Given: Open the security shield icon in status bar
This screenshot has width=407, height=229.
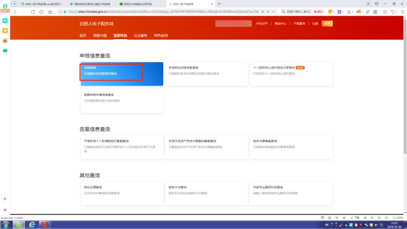Looking at the screenshot, I should coord(322,218).
